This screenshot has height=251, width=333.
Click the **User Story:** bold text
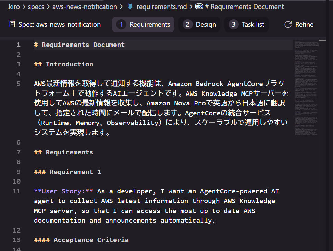63,191
